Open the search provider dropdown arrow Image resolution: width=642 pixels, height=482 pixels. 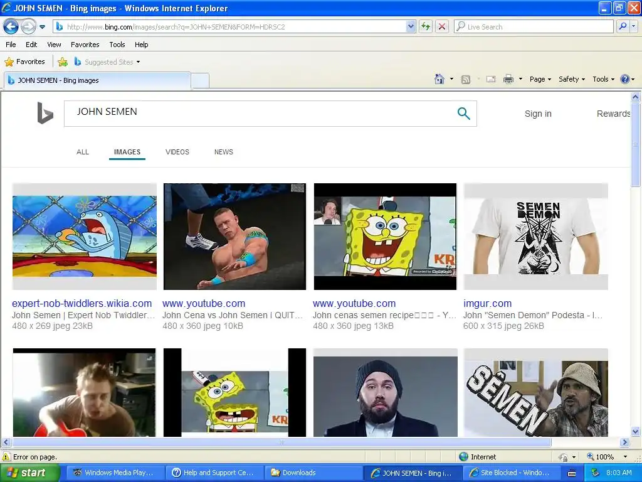pos(633,27)
